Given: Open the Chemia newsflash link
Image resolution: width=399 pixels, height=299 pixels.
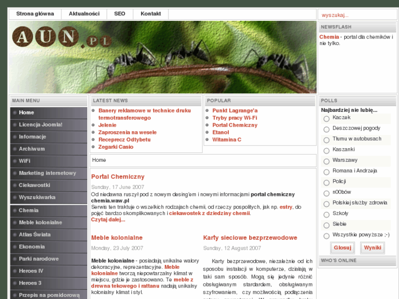Looking at the screenshot, I should point(329,37).
